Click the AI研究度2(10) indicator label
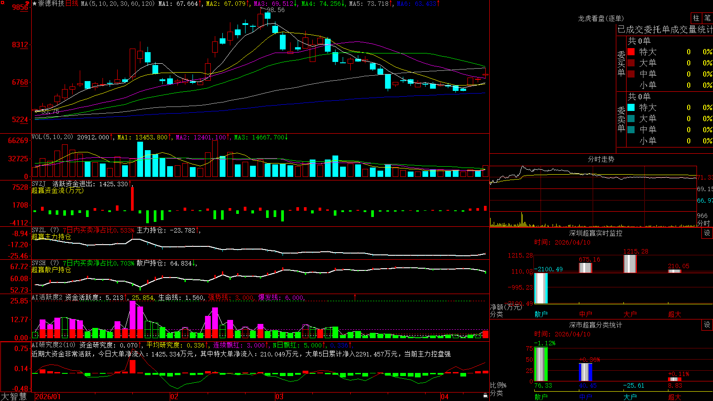713x401 pixels. [53, 345]
